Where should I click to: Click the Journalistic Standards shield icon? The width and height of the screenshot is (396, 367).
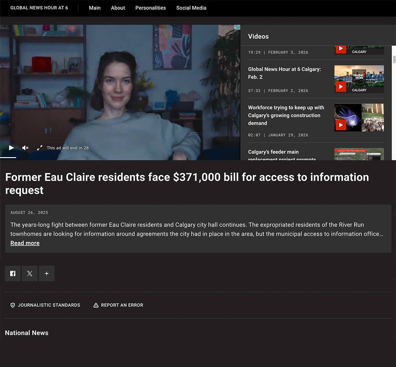13,305
